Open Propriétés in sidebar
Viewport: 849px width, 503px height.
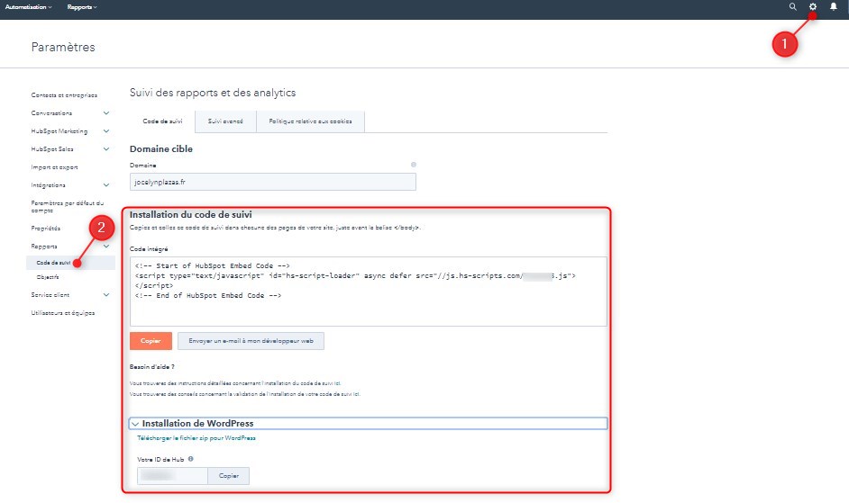[x=45, y=229]
